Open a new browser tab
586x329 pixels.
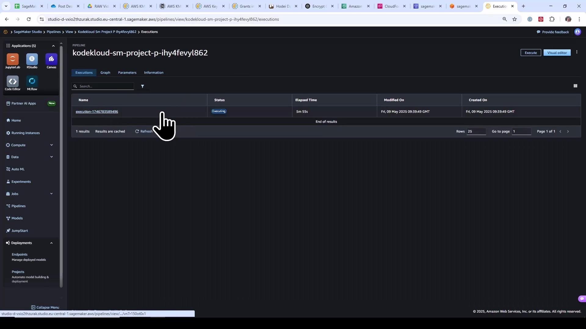(x=523, y=6)
